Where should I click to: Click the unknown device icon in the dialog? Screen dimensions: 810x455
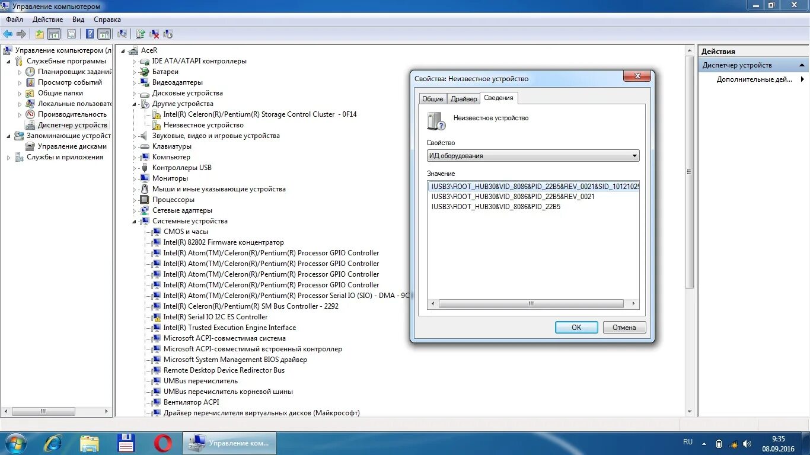(436, 120)
